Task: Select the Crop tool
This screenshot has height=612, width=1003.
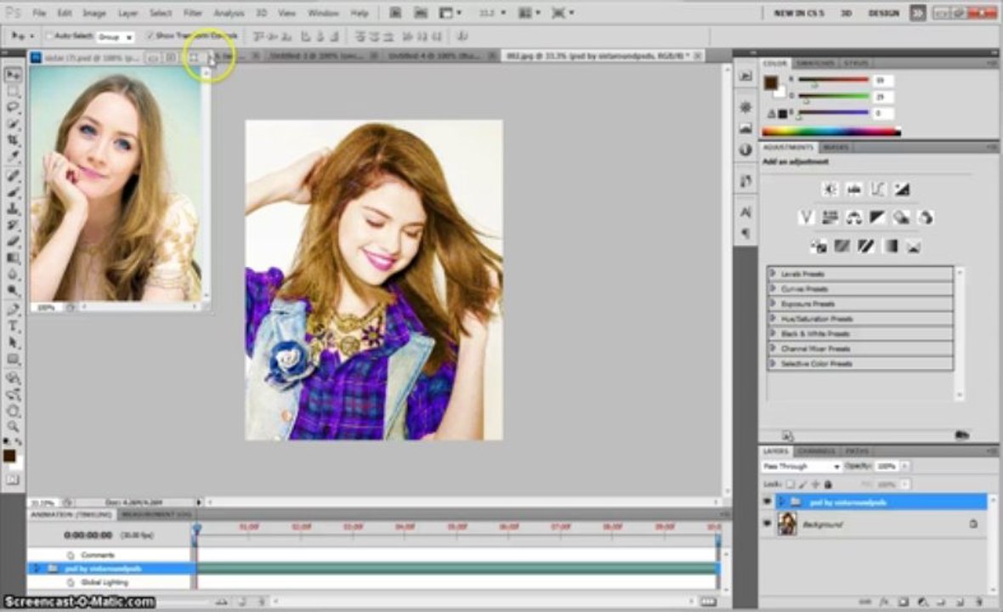Action: click(13, 140)
